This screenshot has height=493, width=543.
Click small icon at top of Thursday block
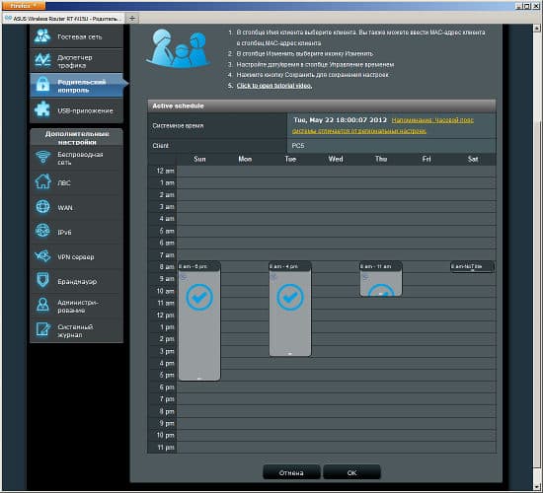[365, 277]
